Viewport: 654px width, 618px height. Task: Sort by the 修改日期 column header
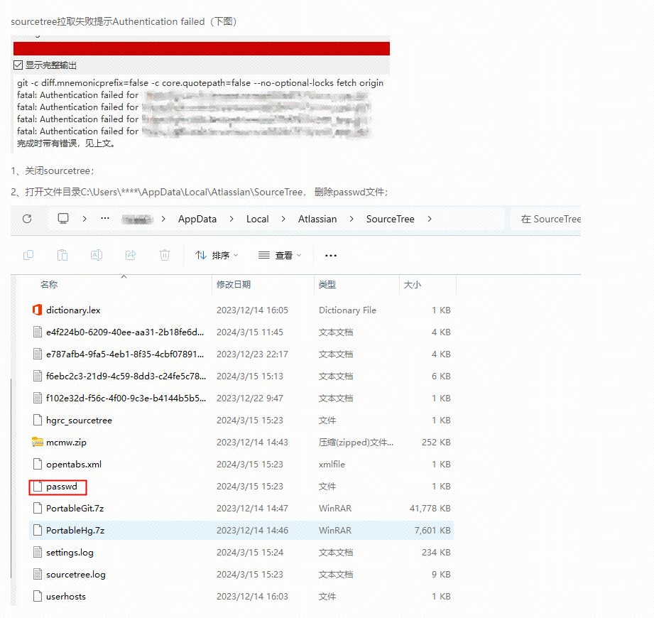tap(234, 285)
